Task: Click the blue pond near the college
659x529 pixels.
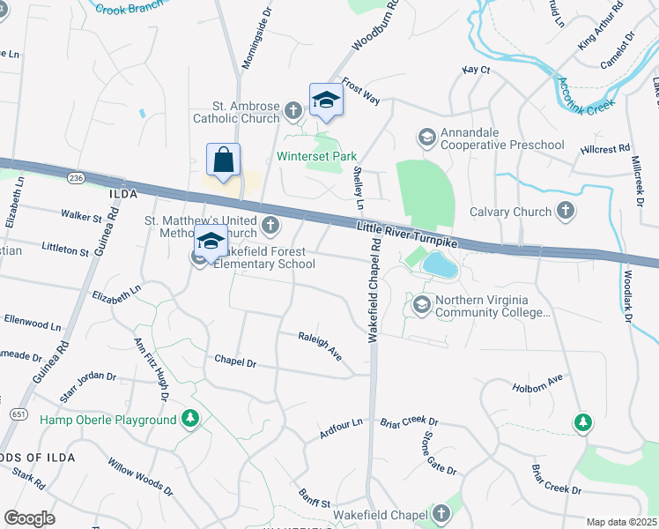Action: tap(440, 264)
